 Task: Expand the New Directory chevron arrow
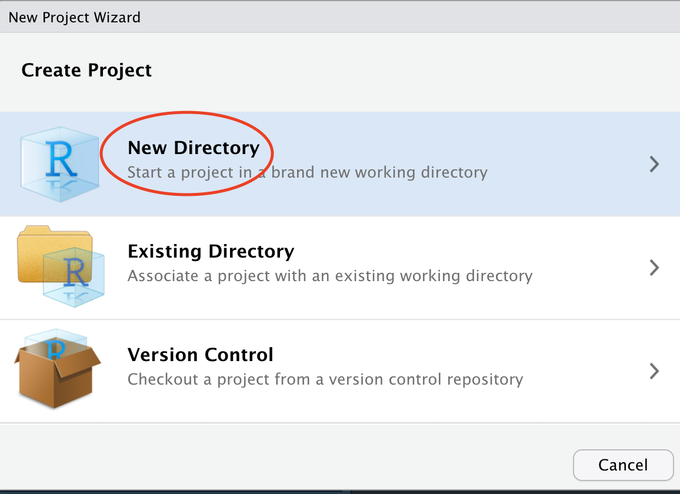pyautogui.click(x=654, y=164)
